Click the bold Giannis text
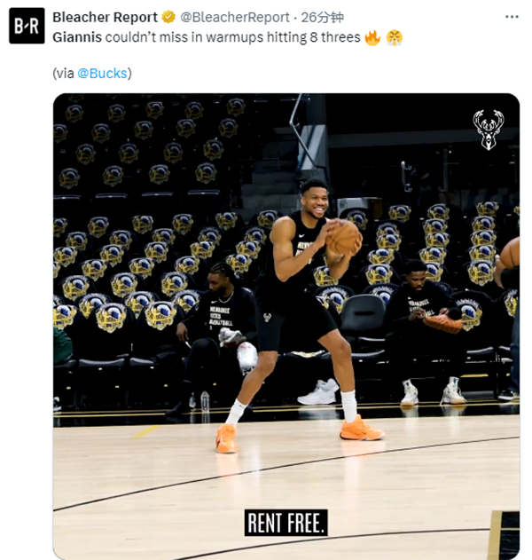Viewport: 532px width, 560px height. pos(76,37)
